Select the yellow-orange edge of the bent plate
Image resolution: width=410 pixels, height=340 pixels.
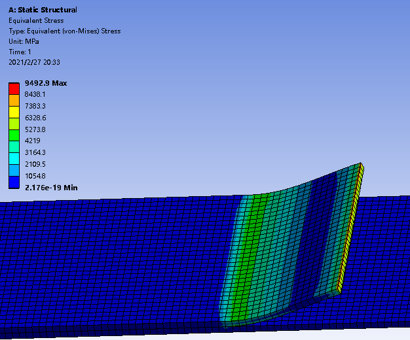[x=350, y=227]
